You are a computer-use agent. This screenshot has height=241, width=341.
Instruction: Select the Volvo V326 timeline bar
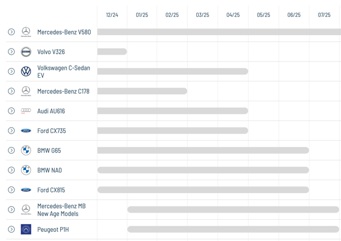pyautogui.click(x=112, y=52)
